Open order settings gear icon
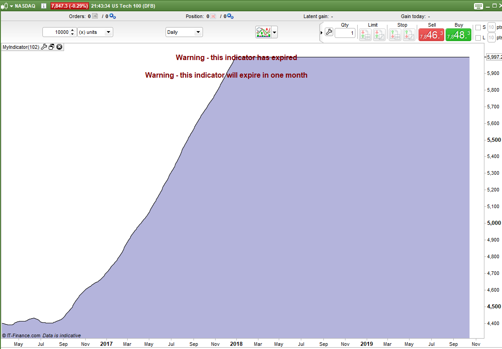 (x=112, y=16)
